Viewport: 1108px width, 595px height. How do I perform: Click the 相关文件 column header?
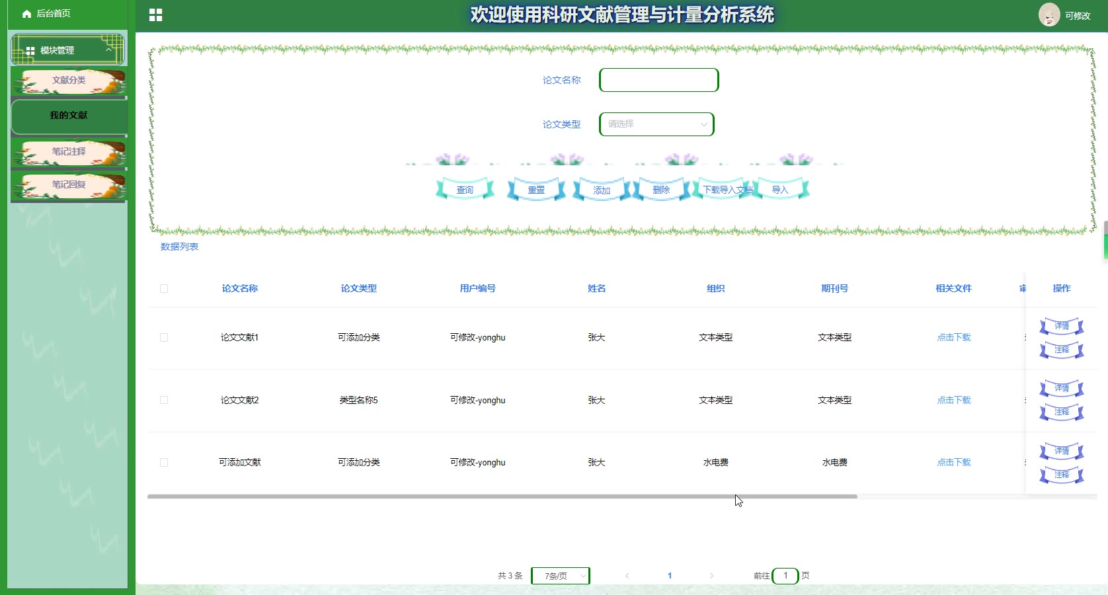(954, 288)
